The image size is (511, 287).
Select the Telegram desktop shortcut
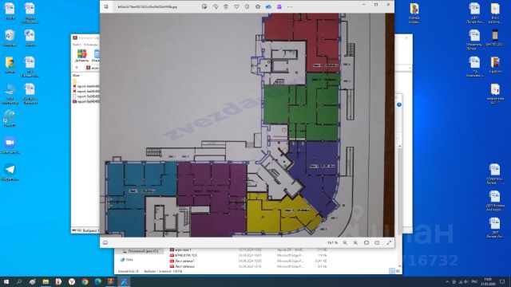[x=10, y=172]
